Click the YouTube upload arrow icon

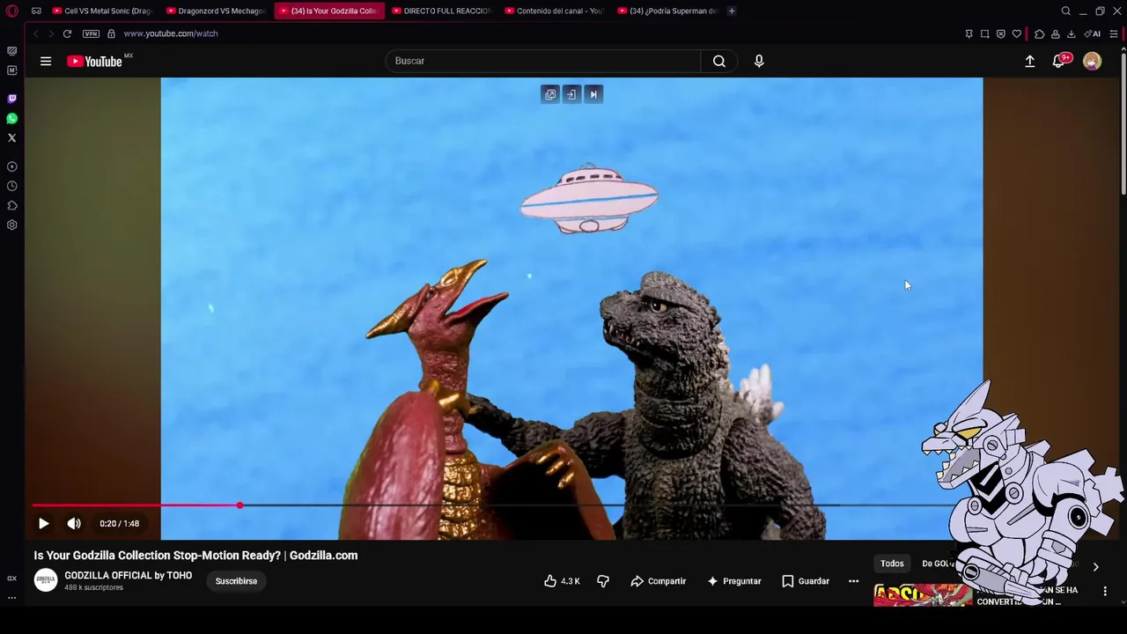click(1029, 61)
